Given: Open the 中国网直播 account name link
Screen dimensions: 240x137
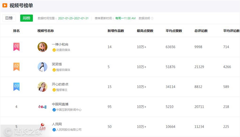Looking at the screenshot, I should [x=60, y=104].
